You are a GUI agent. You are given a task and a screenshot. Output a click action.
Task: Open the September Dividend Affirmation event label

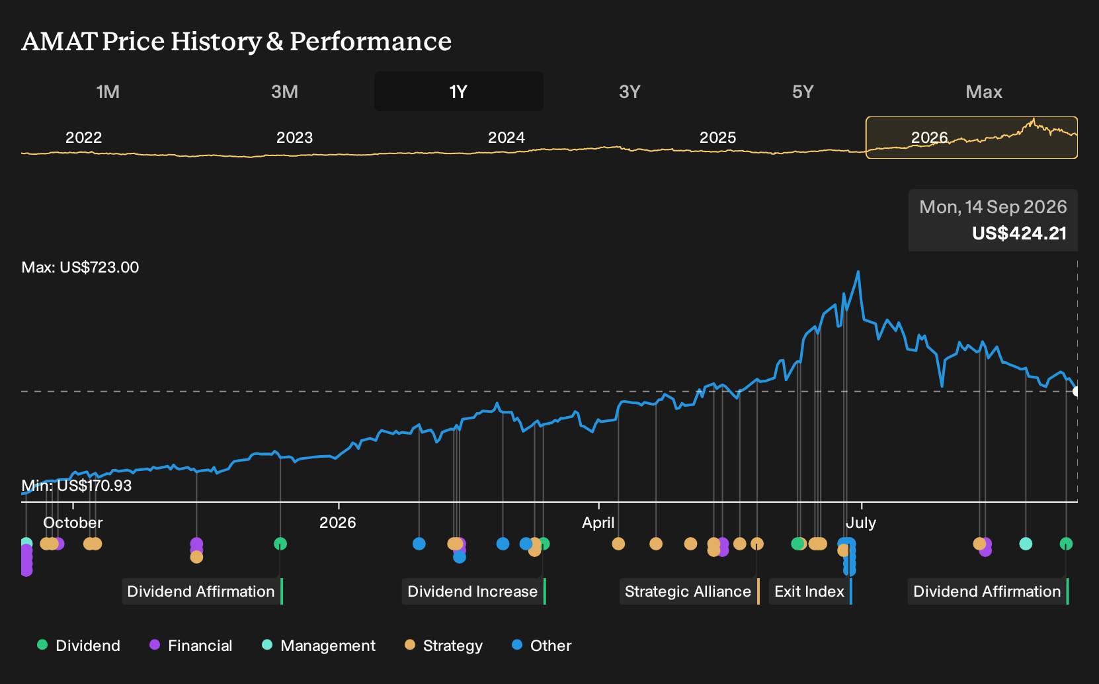(x=988, y=591)
